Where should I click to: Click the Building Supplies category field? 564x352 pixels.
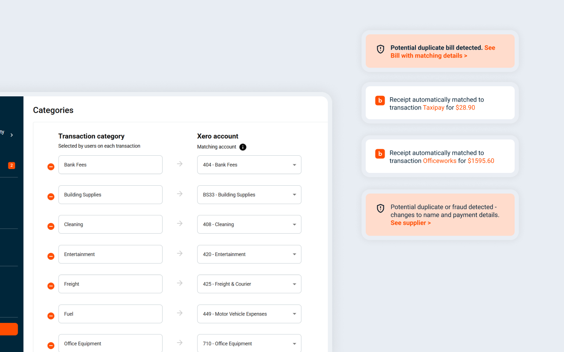pyautogui.click(x=110, y=194)
